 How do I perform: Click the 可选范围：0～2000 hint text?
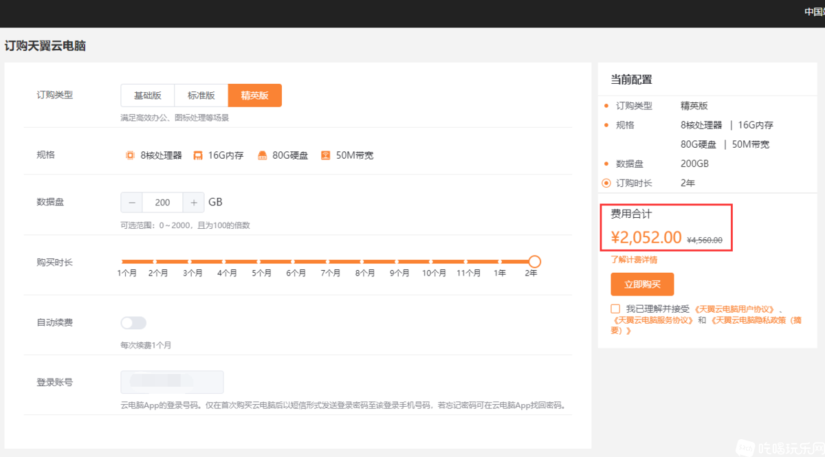click(x=185, y=225)
